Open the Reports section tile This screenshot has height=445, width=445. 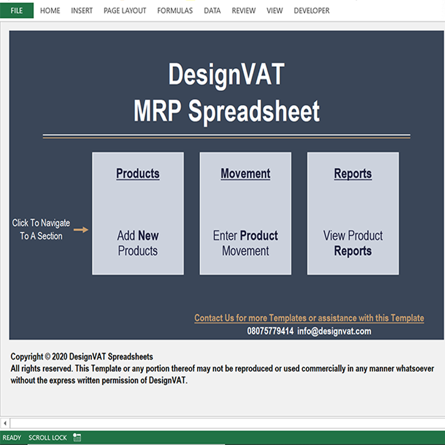coord(353,213)
